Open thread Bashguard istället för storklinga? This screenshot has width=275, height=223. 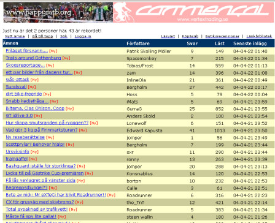pyautogui.click(x=41, y=166)
